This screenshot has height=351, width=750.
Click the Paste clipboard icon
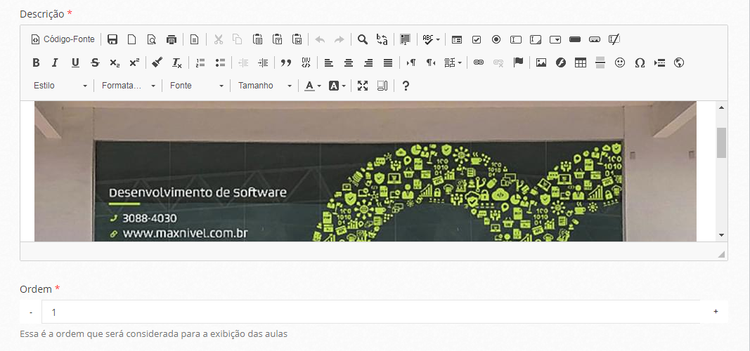coord(258,39)
